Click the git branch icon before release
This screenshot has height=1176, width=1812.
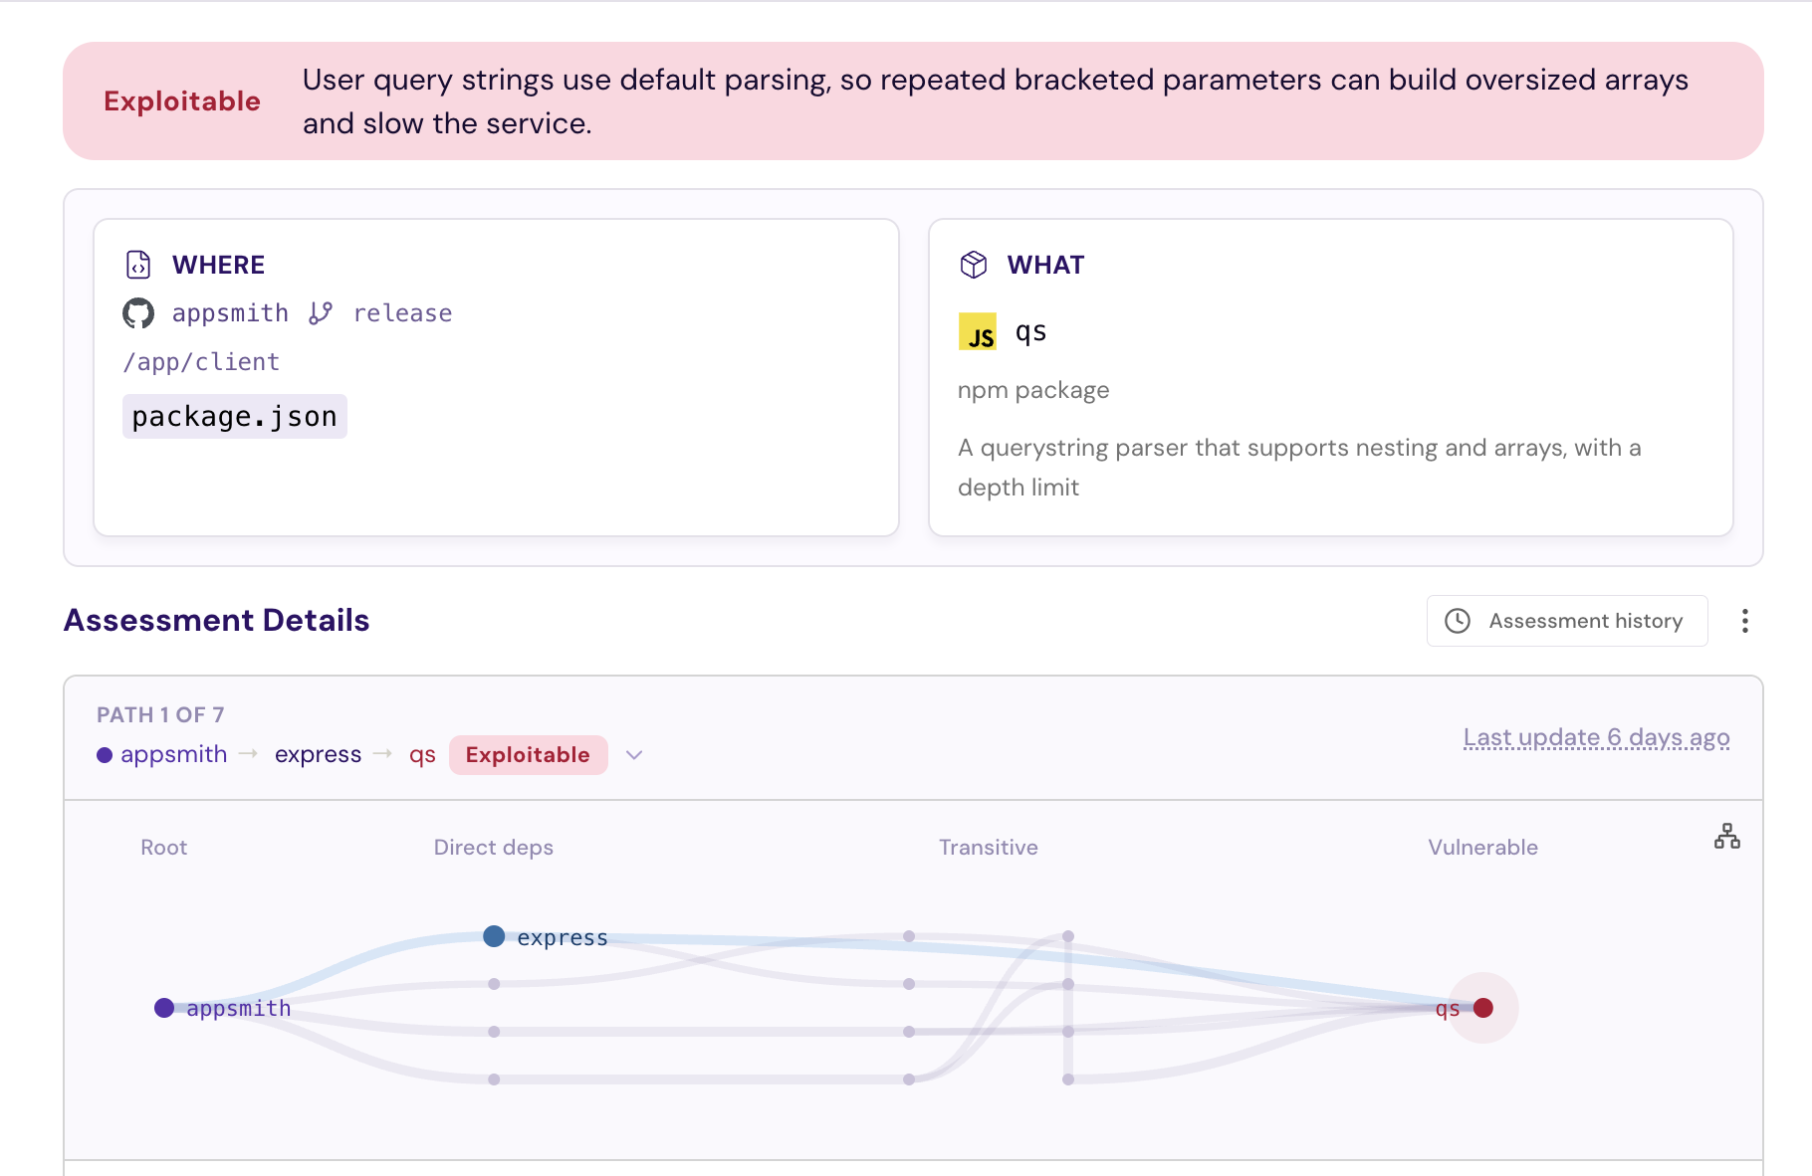[321, 313]
